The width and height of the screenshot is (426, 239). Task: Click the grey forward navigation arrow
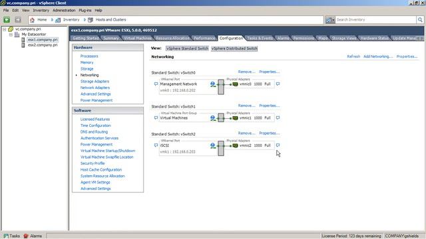[x=18, y=20]
